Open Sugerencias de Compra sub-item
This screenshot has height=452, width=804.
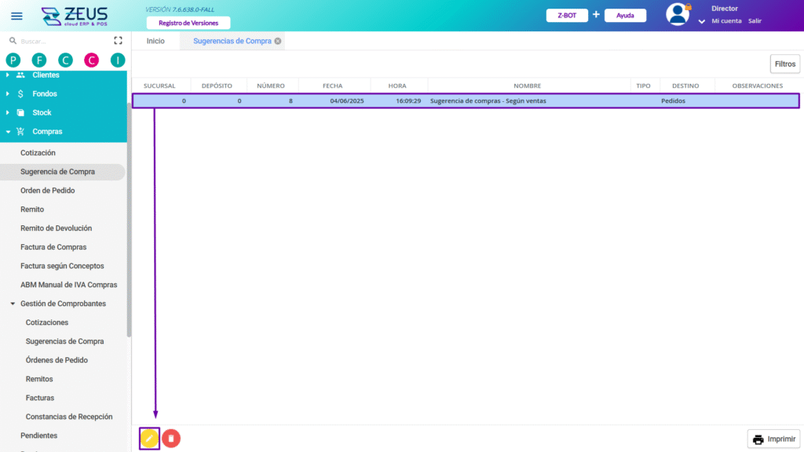[x=64, y=342]
